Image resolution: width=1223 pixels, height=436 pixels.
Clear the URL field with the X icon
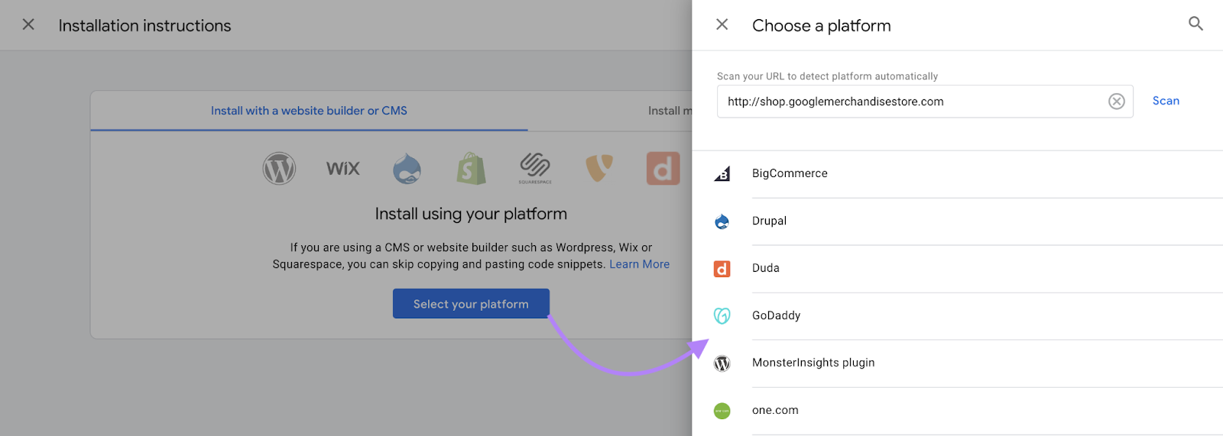coord(1117,102)
